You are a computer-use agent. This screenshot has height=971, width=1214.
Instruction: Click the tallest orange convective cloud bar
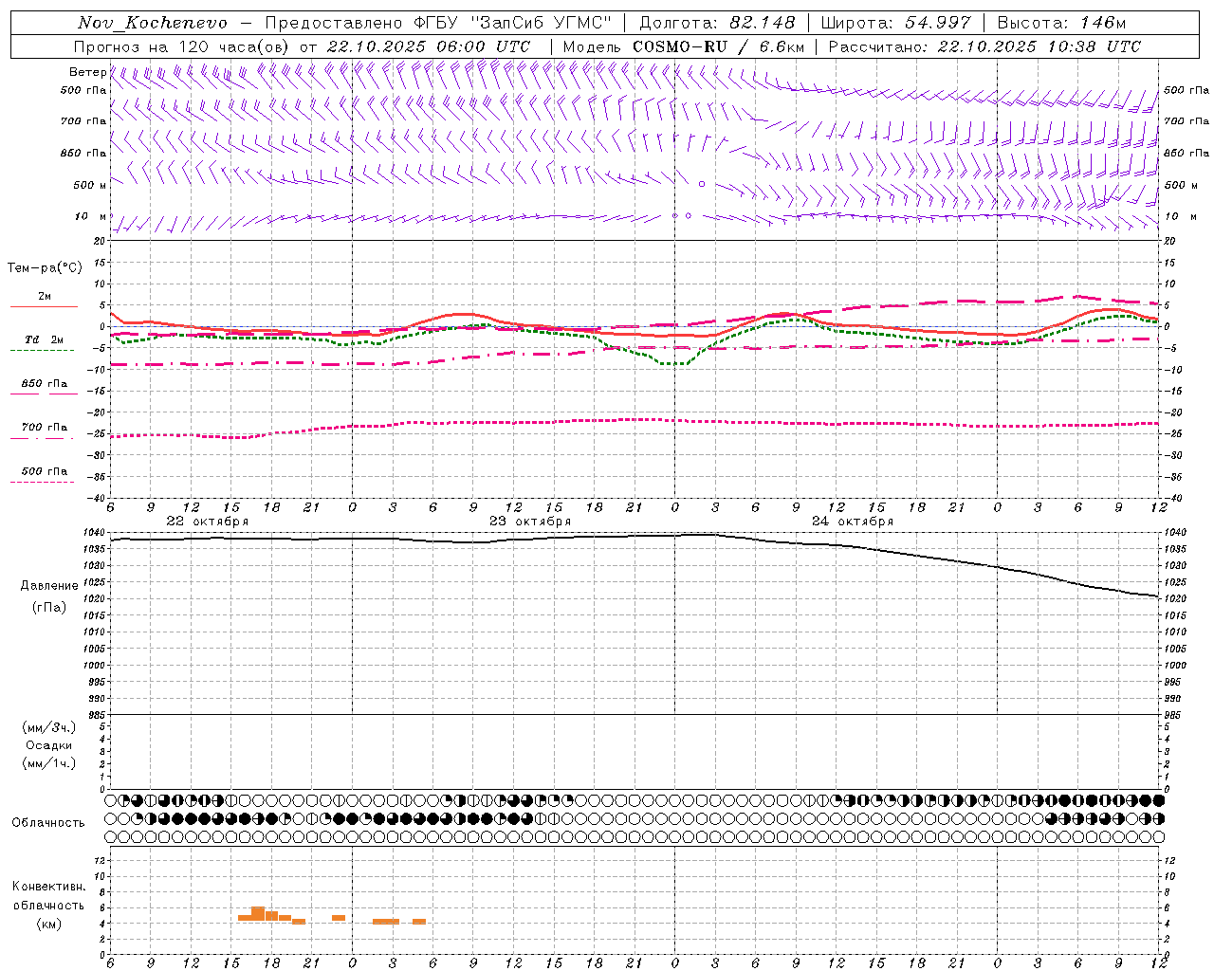pyautogui.click(x=258, y=914)
